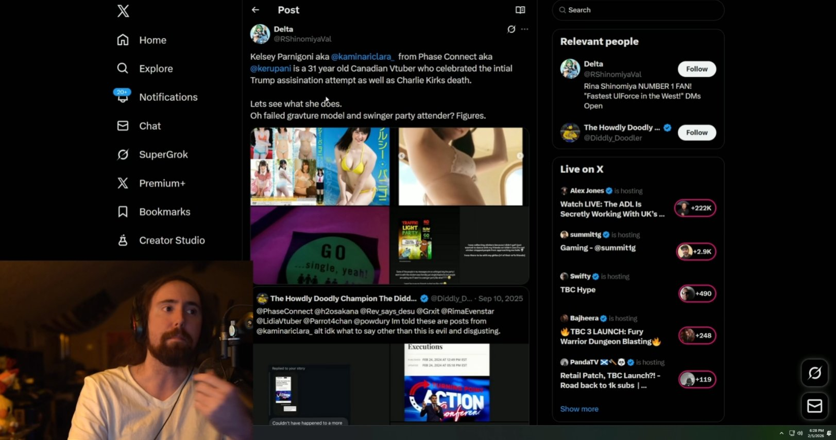The width and height of the screenshot is (836, 440).
Task: Follow The Howdly Doodly account
Action: coord(696,132)
